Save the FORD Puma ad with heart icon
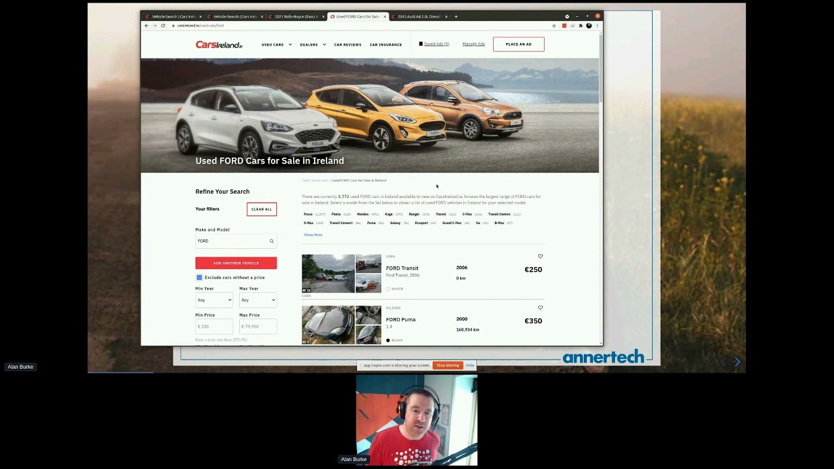Viewport: 834px width, 469px height. (x=540, y=307)
